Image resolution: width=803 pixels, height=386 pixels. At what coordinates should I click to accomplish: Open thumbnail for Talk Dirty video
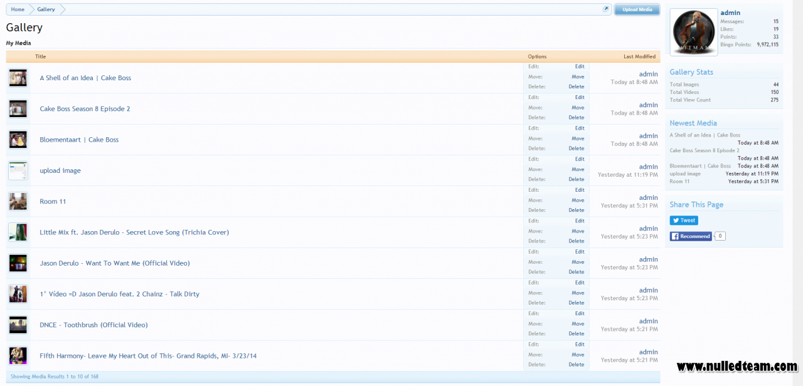pos(18,293)
